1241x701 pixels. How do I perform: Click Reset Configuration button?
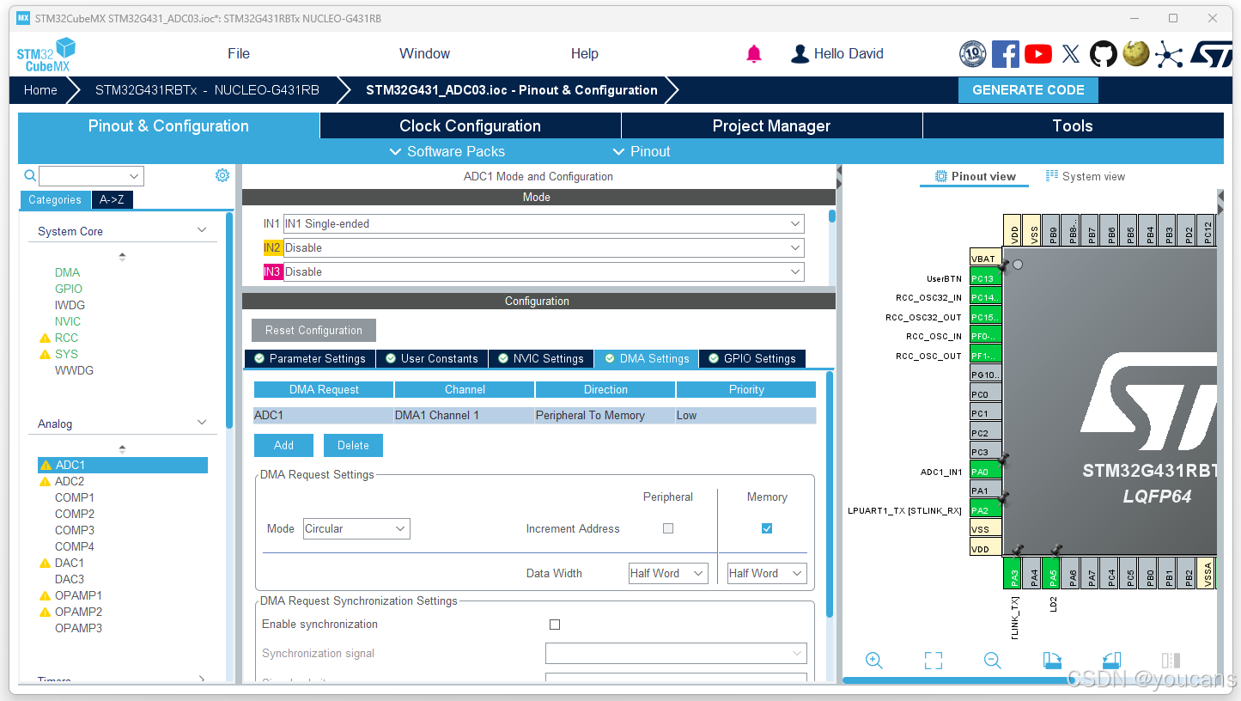tap(313, 331)
